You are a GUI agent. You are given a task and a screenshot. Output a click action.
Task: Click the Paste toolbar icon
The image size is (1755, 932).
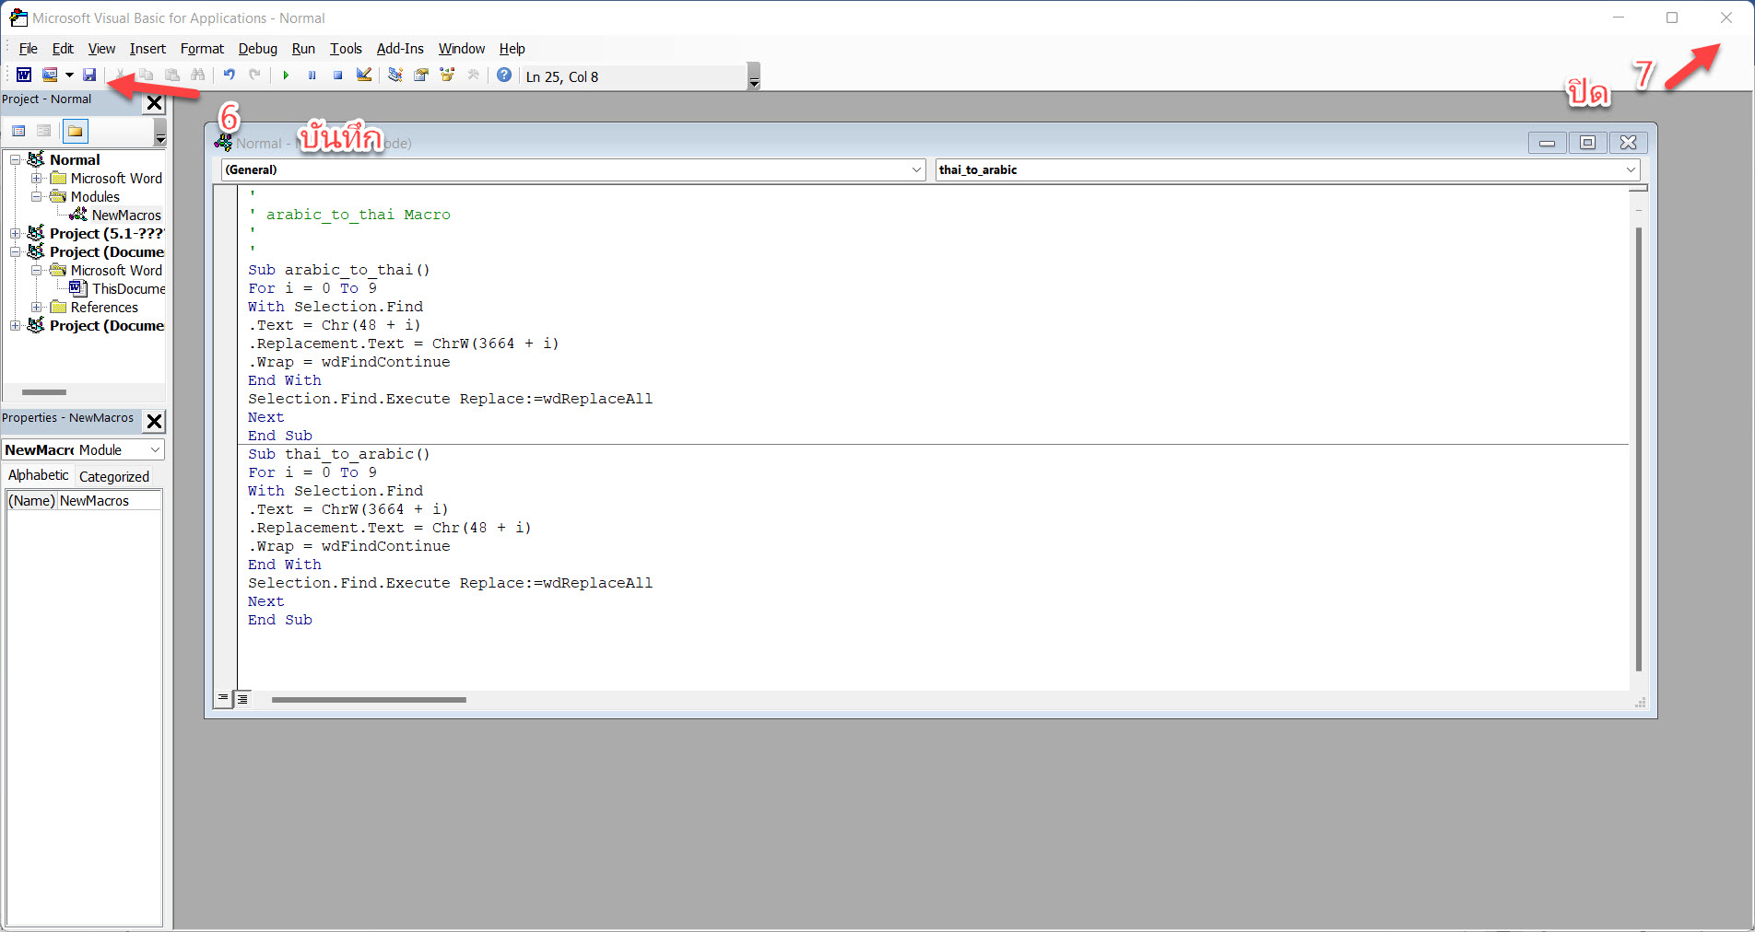[x=171, y=76]
